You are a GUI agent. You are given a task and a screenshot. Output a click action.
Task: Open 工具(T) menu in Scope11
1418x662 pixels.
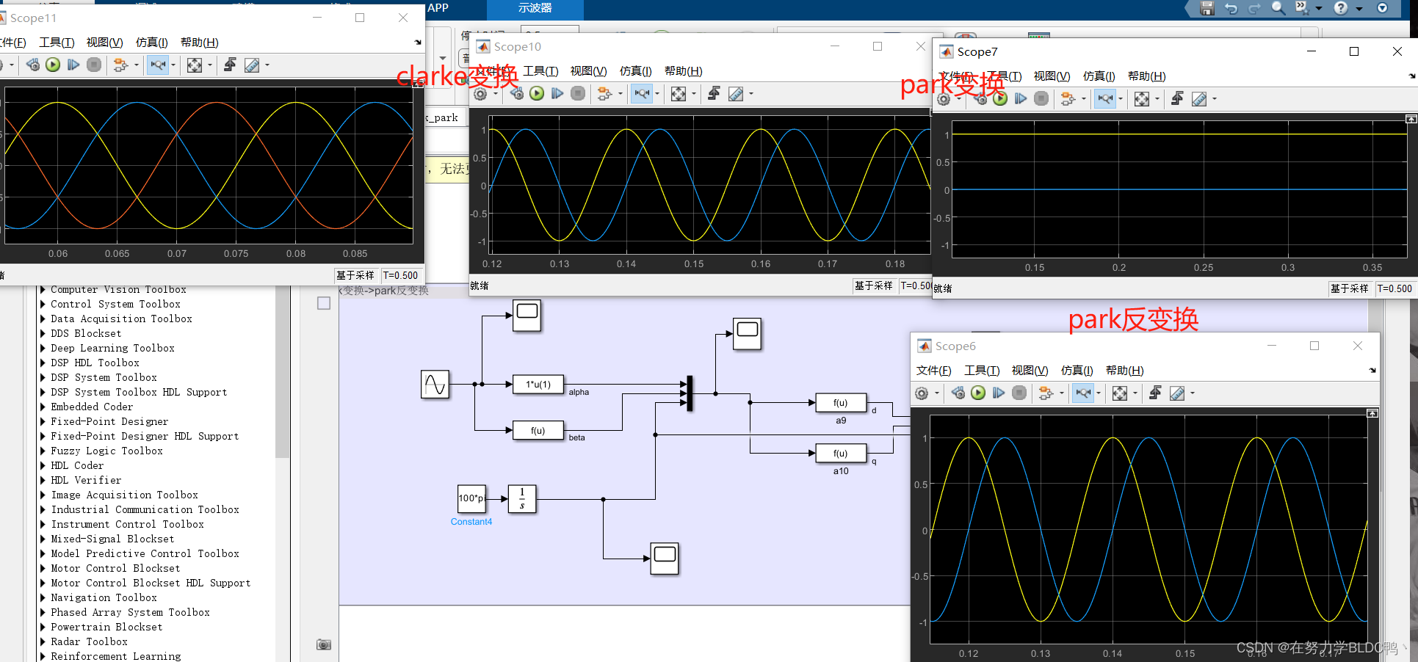(x=57, y=43)
